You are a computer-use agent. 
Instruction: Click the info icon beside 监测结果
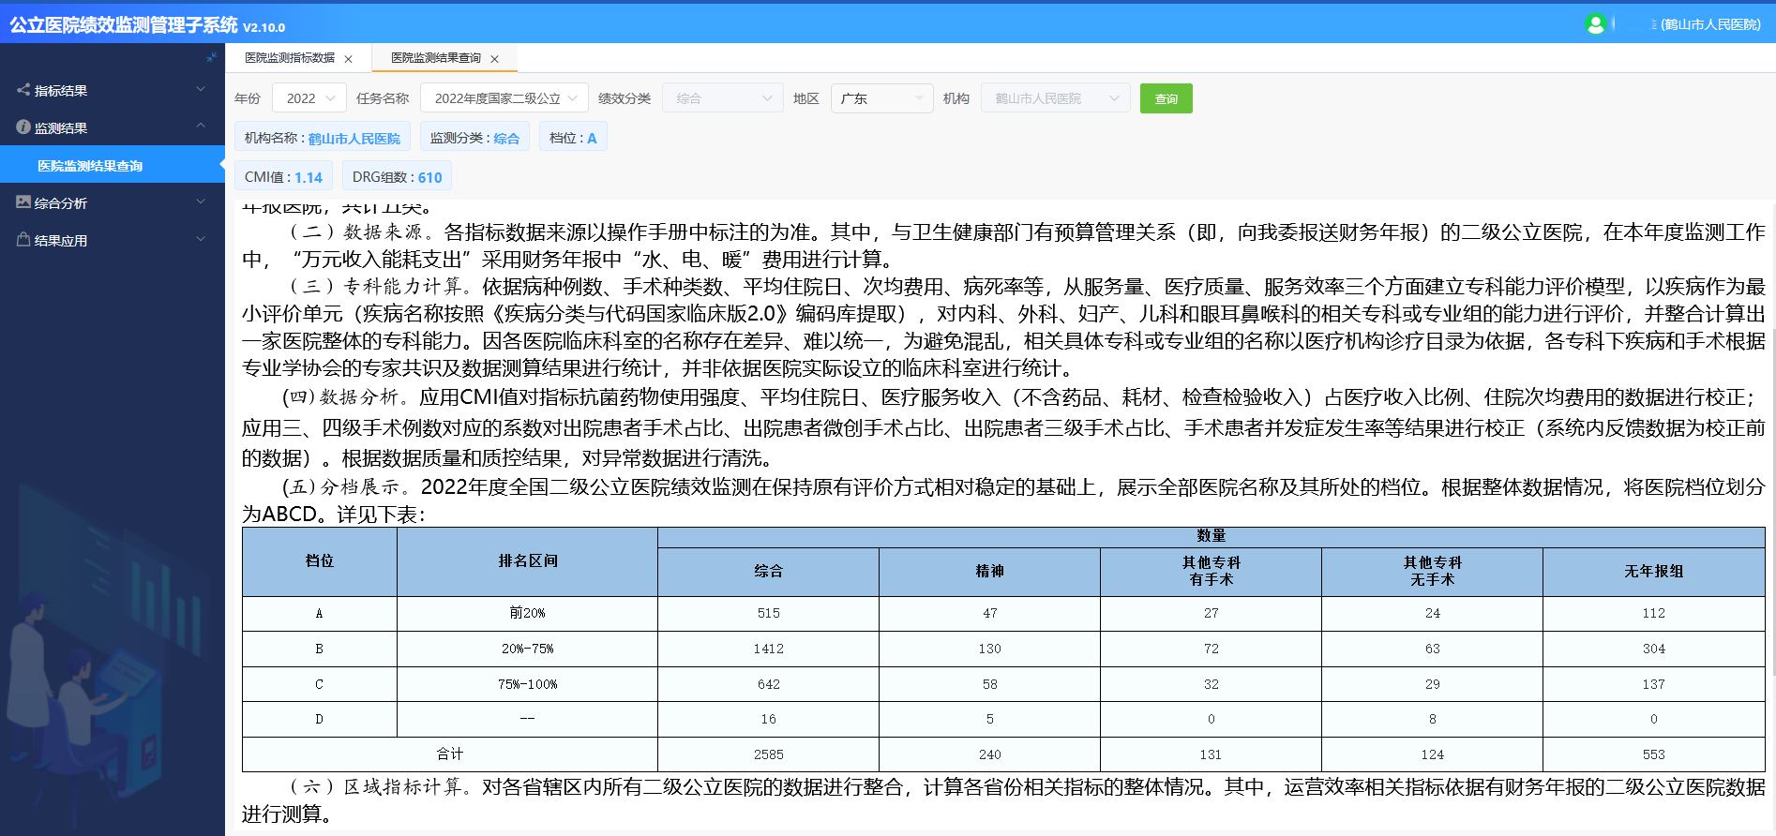coord(23,127)
